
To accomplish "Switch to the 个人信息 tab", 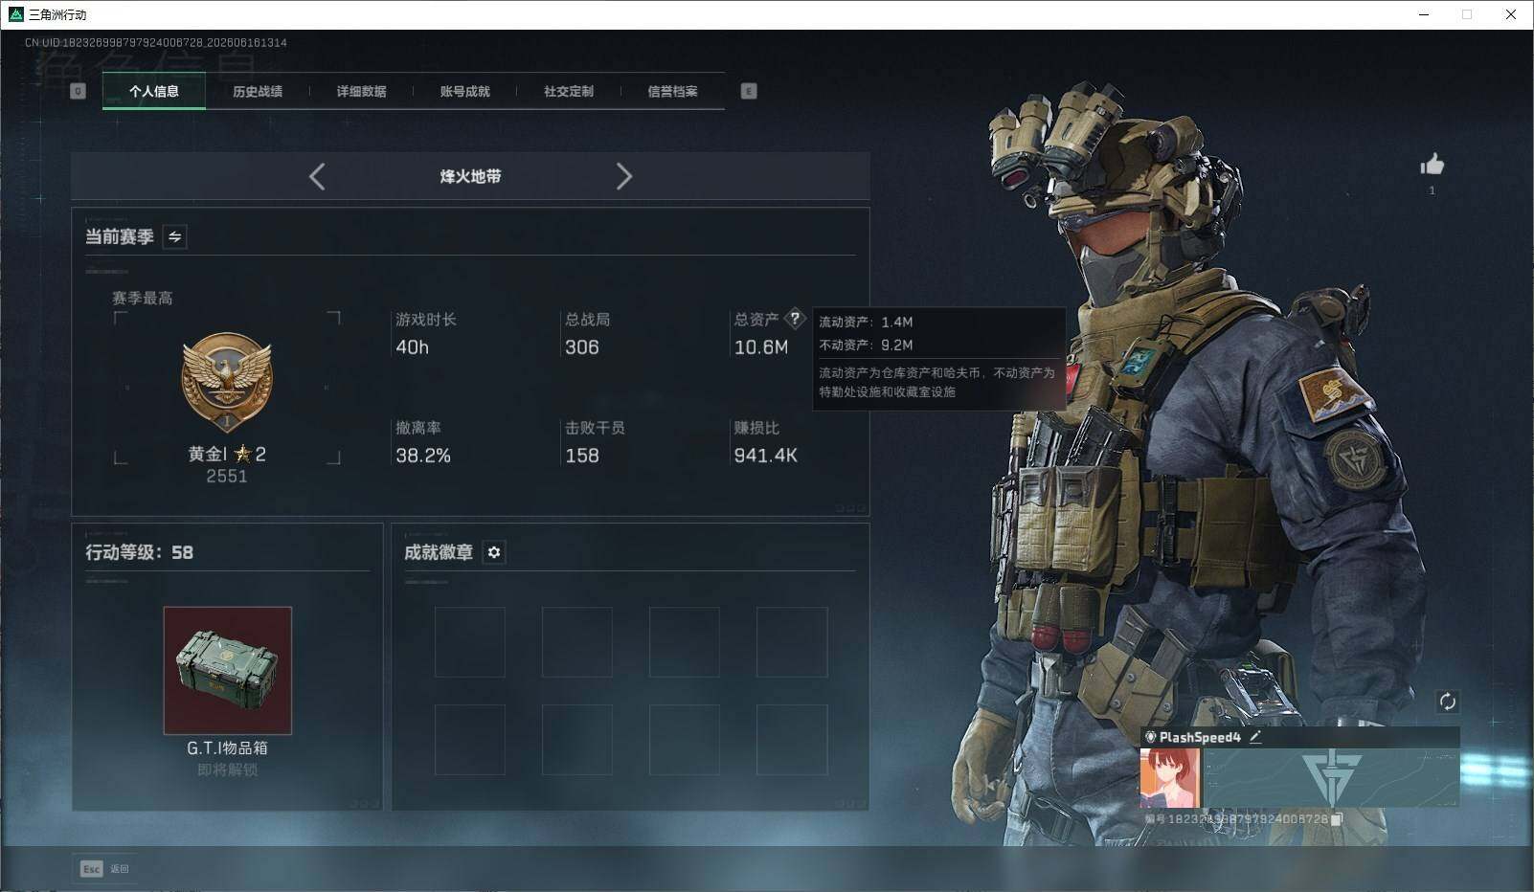I will click(x=154, y=91).
